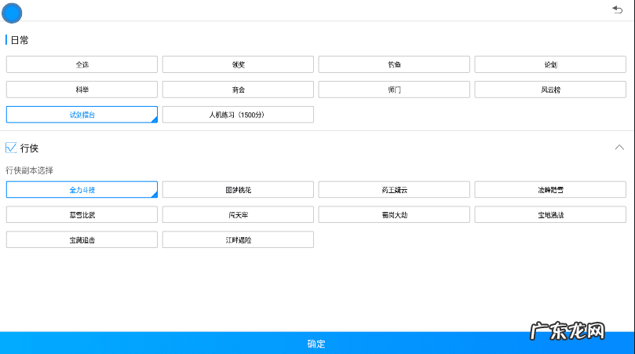The height and width of the screenshot is (354, 635).
Task: Select the 宝藏追击 dungeon
Action: (x=82, y=239)
